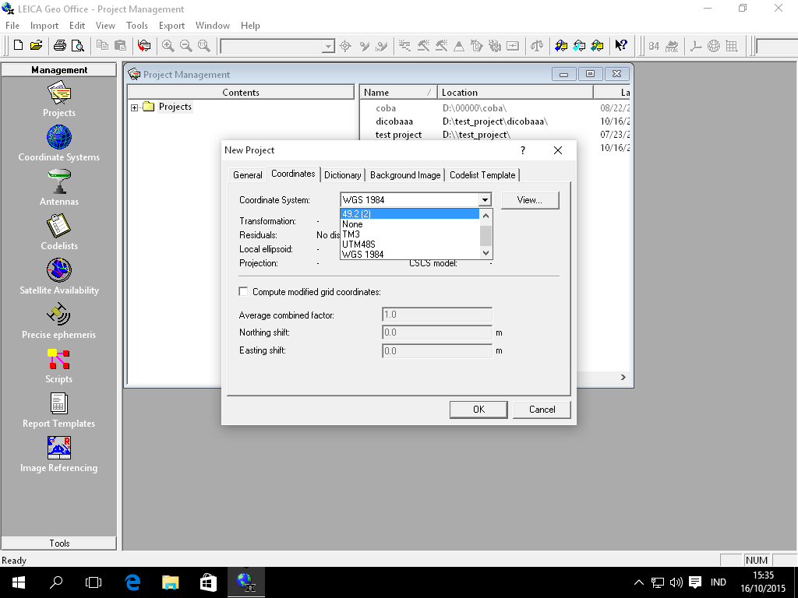Switch to the Dictionary tab
The width and height of the screenshot is (798, 598).
pyautogui.click(x=343, y=175)
